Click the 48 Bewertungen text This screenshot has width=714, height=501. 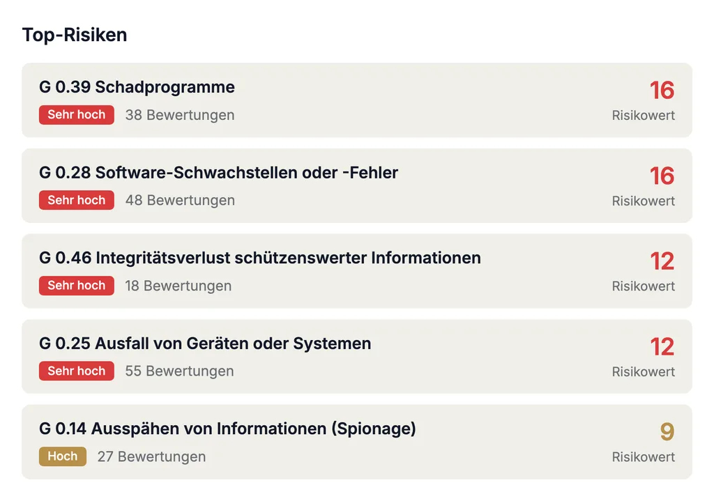pos(181,200)
